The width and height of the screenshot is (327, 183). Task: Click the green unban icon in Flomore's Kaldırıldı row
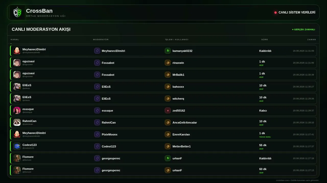click(x=168, y=158)
